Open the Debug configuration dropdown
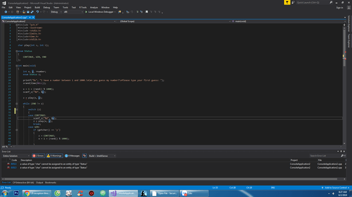Screen dimensions: 352x197 click(56, 12)
